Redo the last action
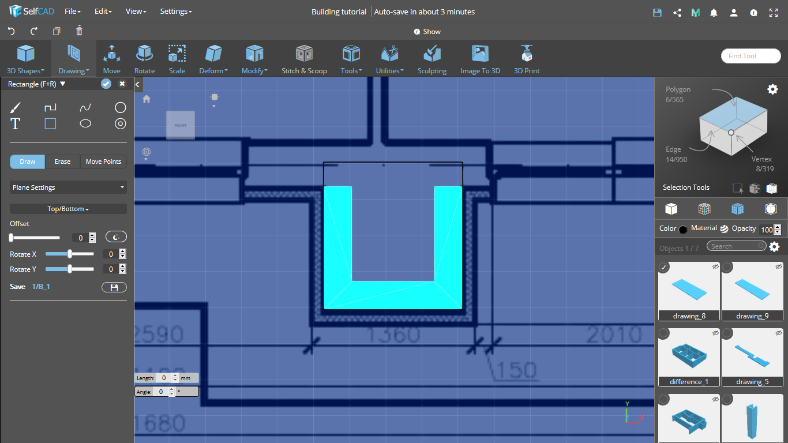Screen dimensions: 788x443 pos(34,31)
